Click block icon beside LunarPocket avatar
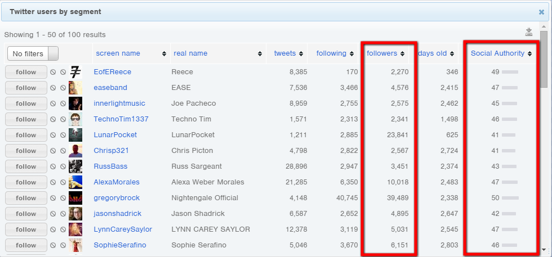 [x=63, y=135]
